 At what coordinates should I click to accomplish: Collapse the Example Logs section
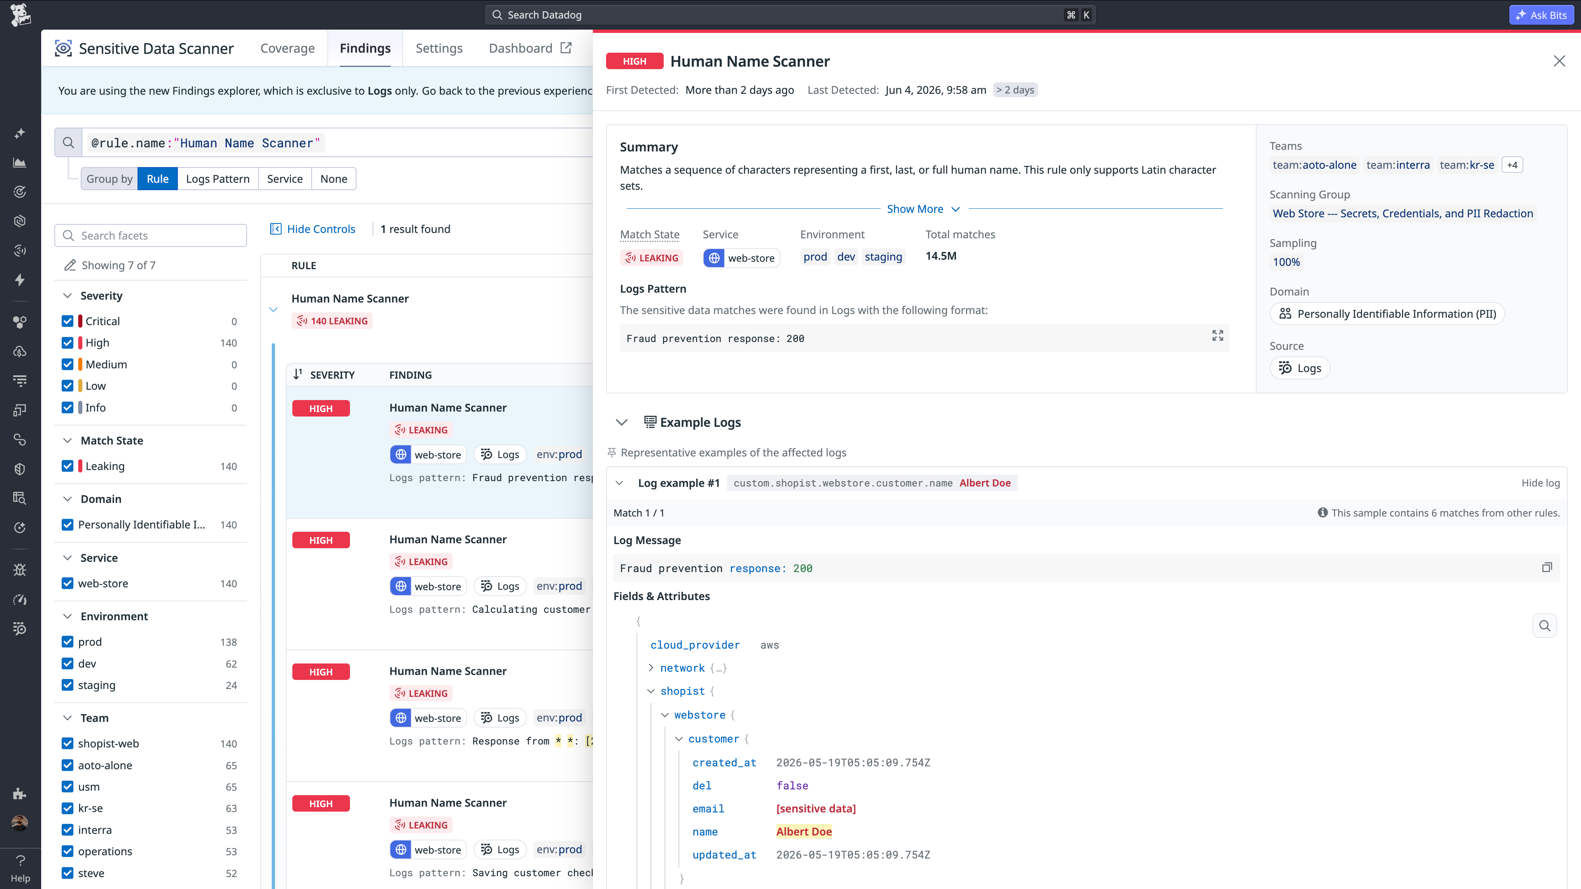(x=622, y=422)
